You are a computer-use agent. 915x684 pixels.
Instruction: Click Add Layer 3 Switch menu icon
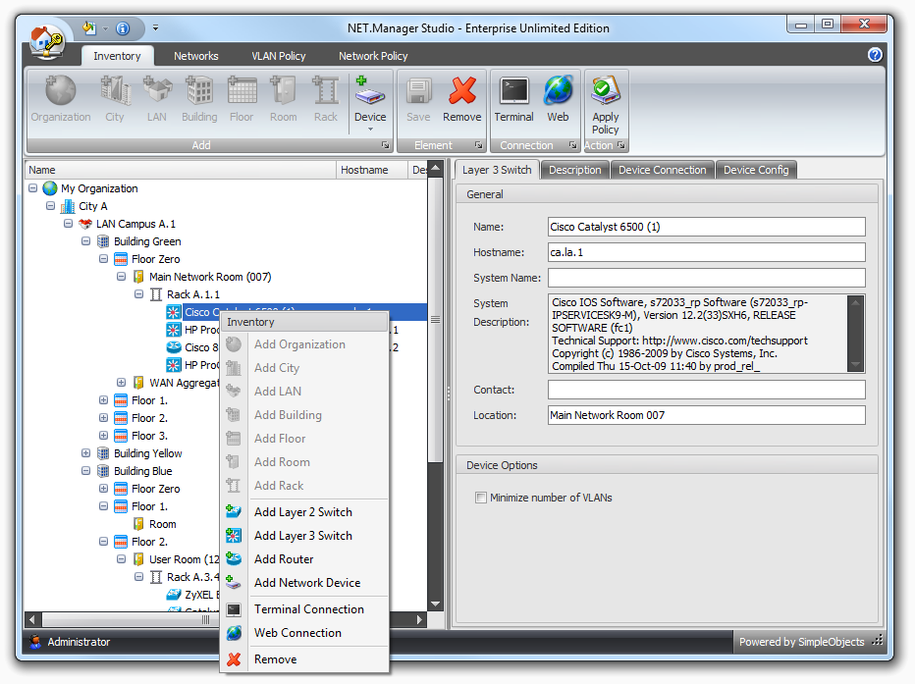234,536
